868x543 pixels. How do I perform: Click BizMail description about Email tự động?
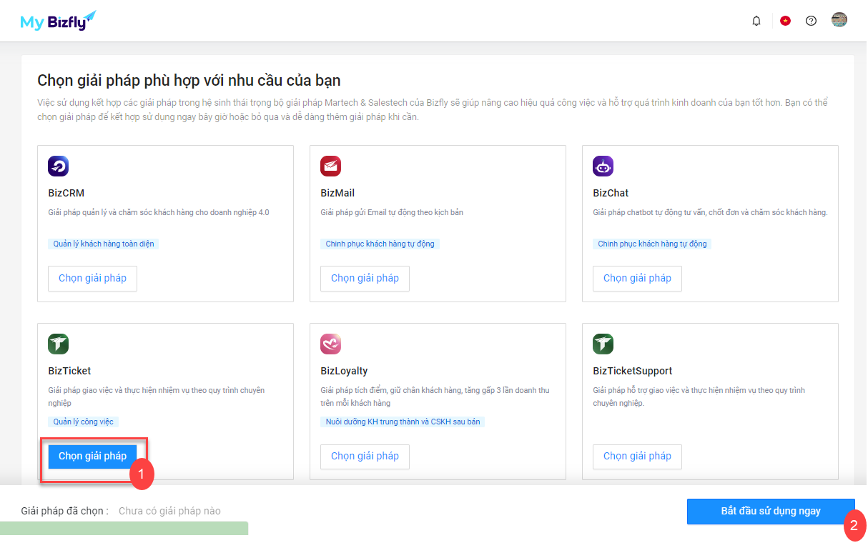[392, 212]
